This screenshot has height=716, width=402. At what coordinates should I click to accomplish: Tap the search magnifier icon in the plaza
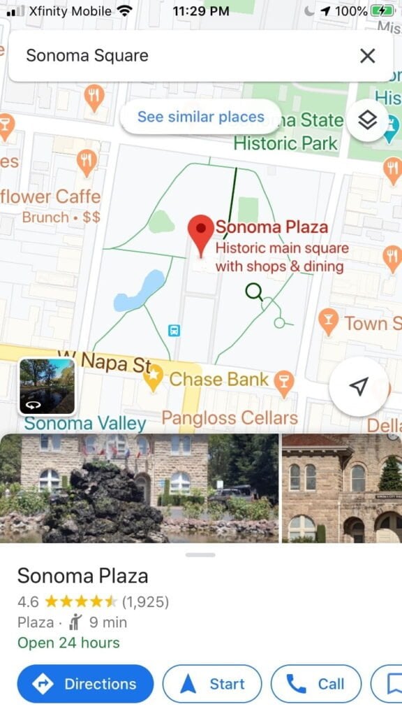pyautogui.click(x=254, y=292)
